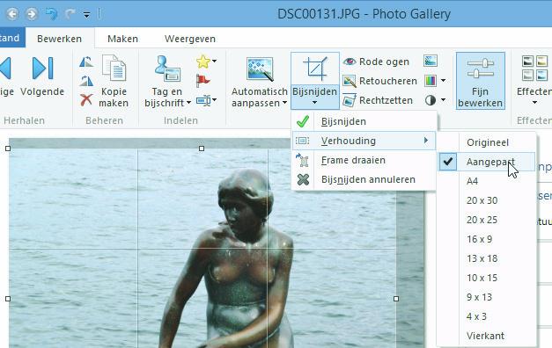Open the Verhouding submenu

click(x=364, y=141)
